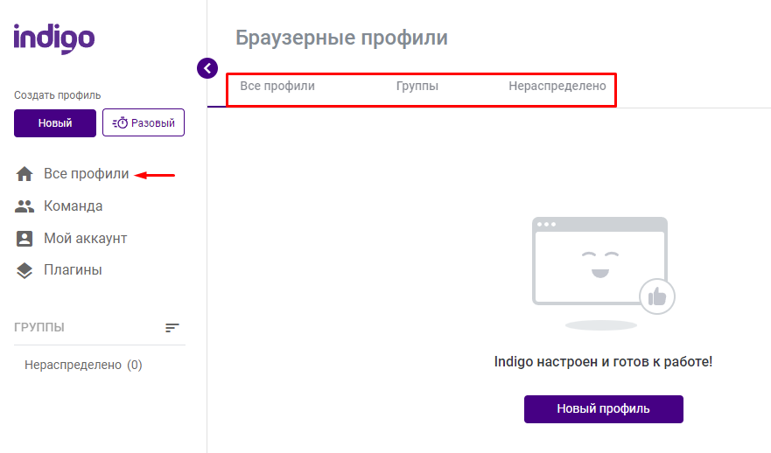Click the people icon beside Команда

click(x=25, y=206)
